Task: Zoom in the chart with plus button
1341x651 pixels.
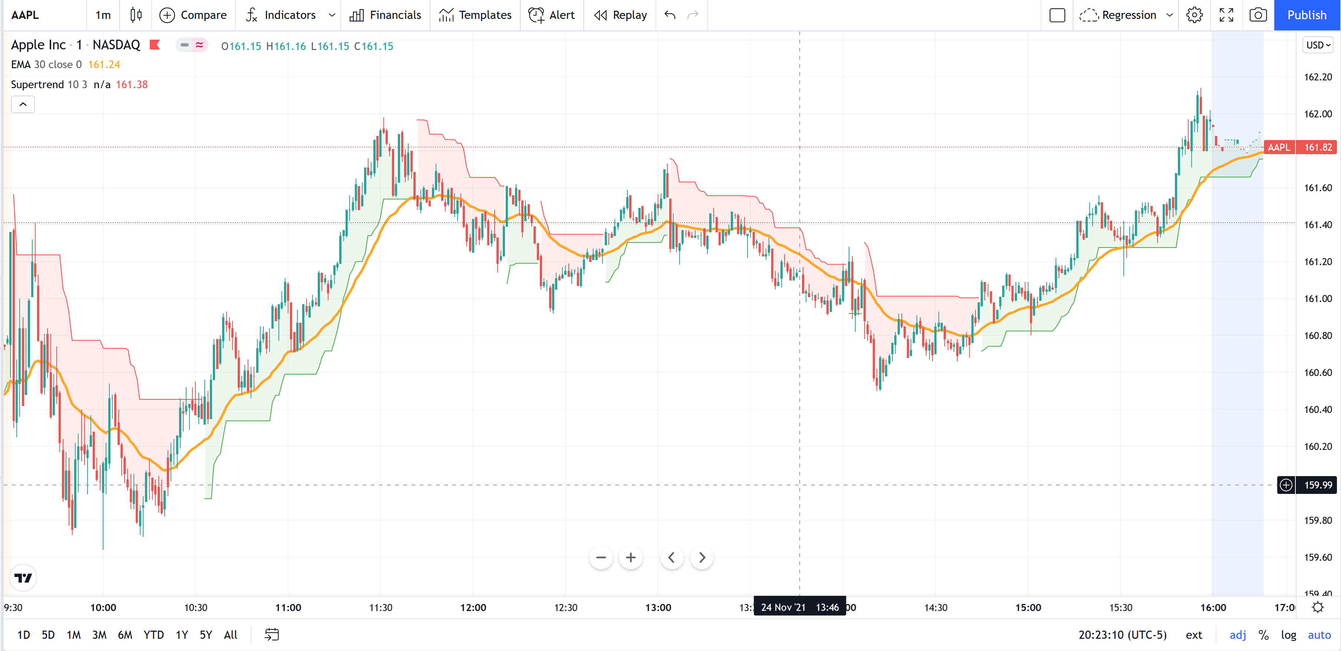Action: tap(630, 558)
